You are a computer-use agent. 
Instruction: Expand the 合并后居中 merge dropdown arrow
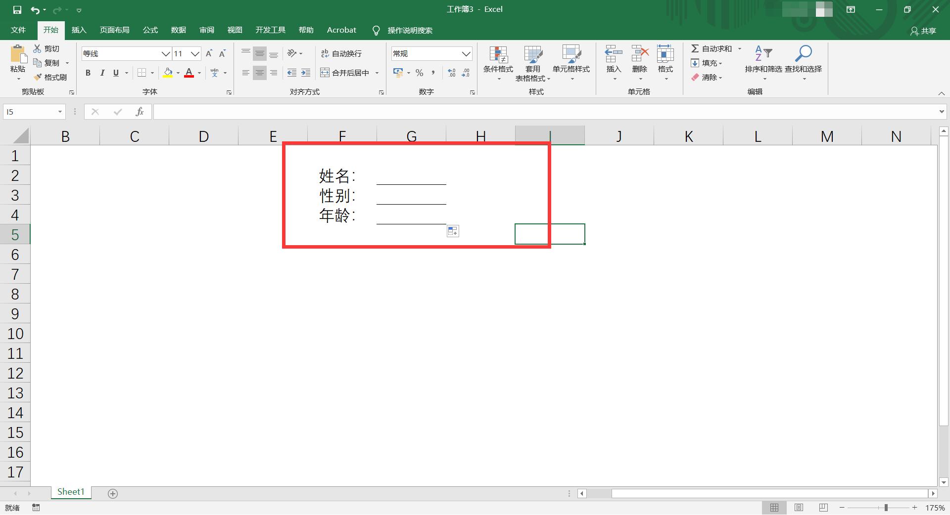pos(377,73)
